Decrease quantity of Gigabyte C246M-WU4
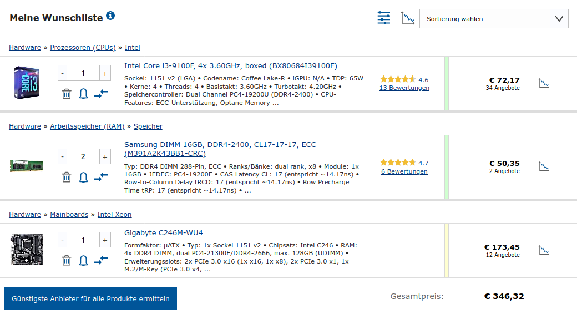The width and height of the screenshot is (577, 319). point(63,240)
